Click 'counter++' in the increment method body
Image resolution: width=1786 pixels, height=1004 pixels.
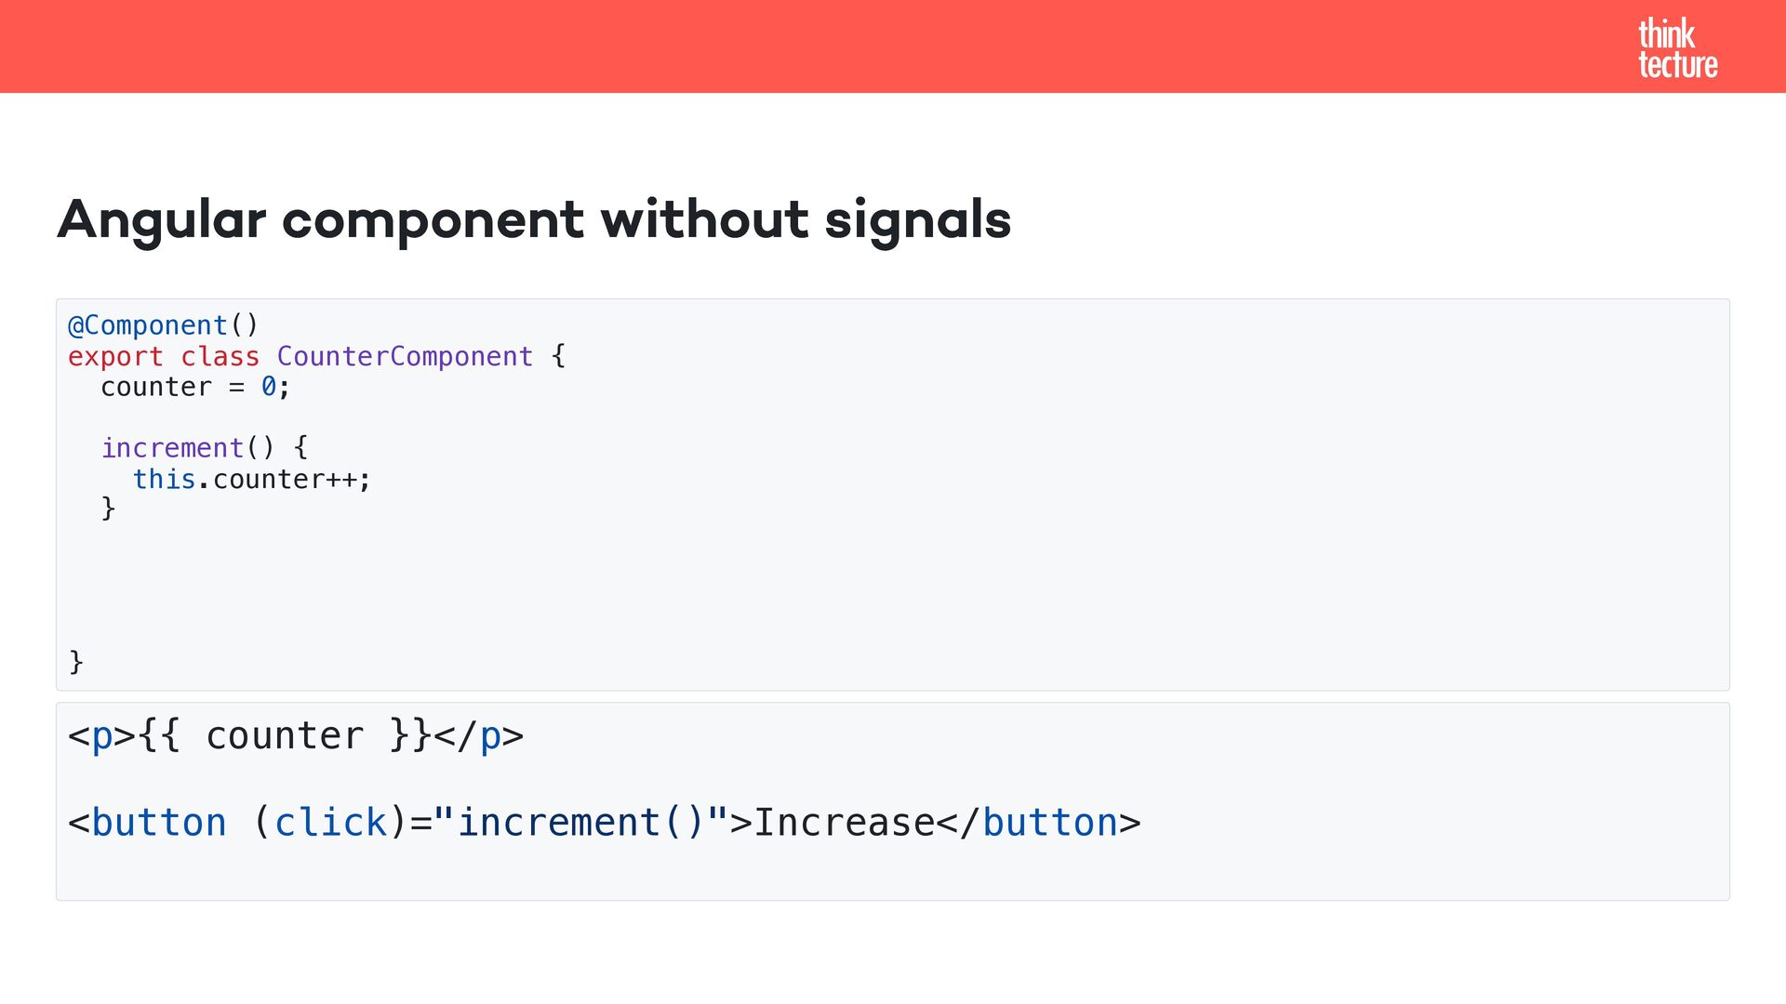point(286,479)
